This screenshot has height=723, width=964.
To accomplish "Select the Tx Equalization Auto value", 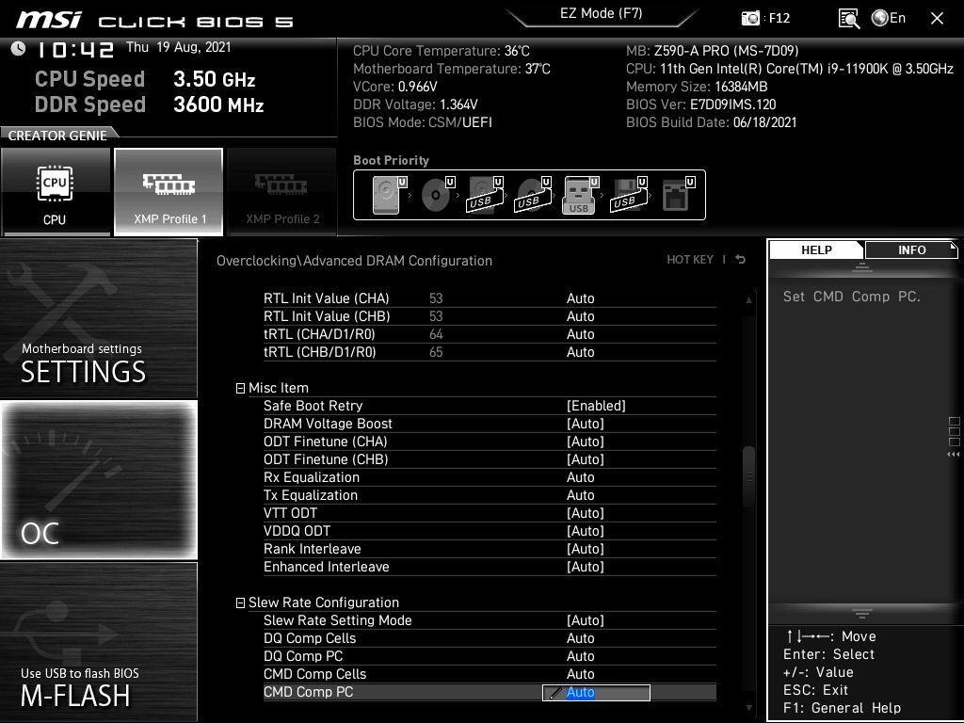I will [x=580, y=495].
